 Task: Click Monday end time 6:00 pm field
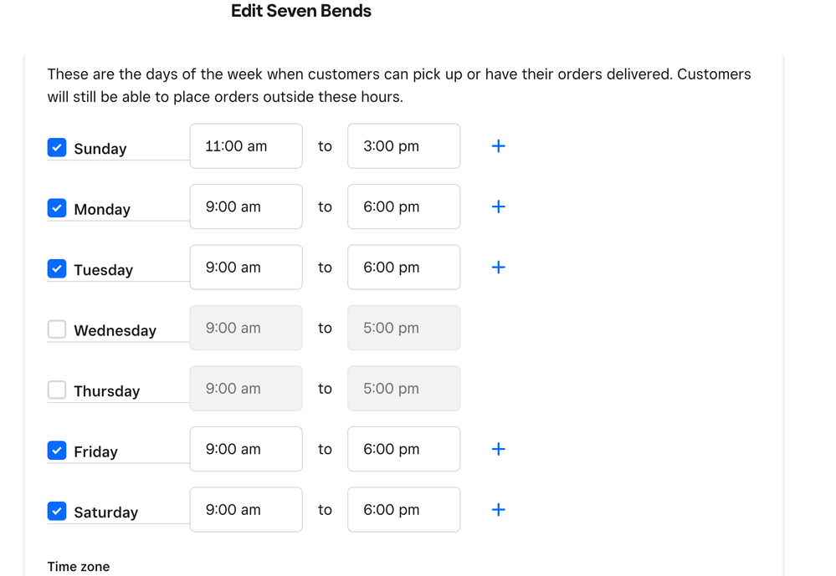403,206
